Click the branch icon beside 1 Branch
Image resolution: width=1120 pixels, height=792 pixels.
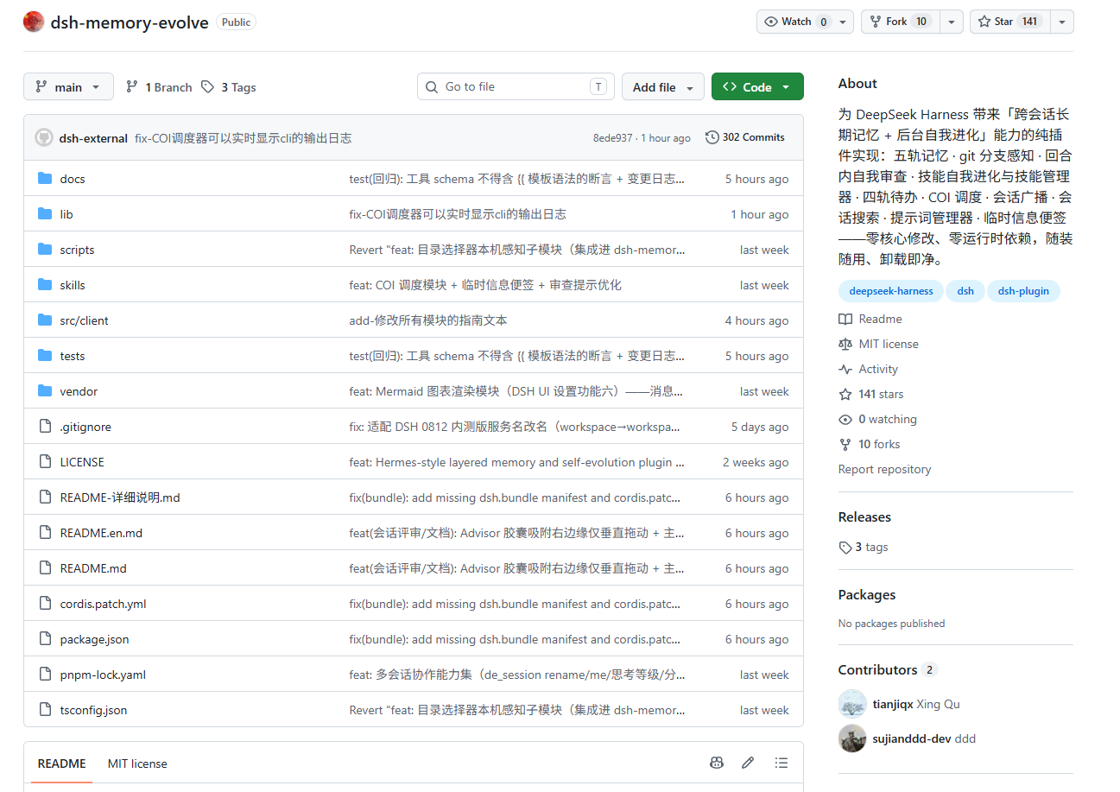tap(132, 87)
